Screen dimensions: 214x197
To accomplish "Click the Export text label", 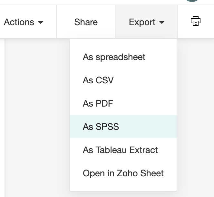I will point(142,22).
